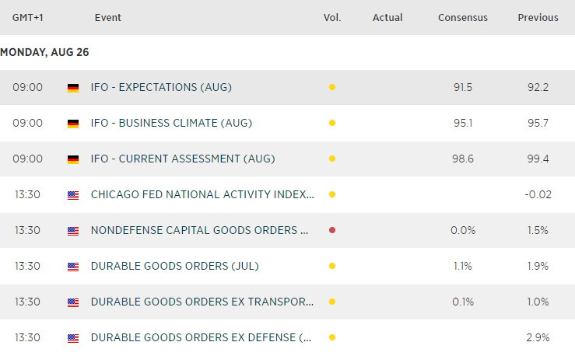Viewport: 575px width, 356px height.
Task: Click the Vol. column header
Action: click(332, 17)
